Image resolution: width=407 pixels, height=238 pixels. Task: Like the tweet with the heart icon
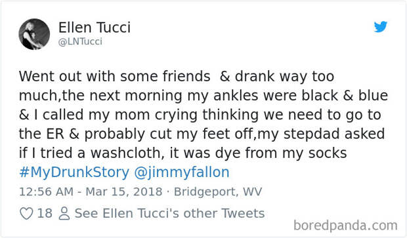[26, 214]
